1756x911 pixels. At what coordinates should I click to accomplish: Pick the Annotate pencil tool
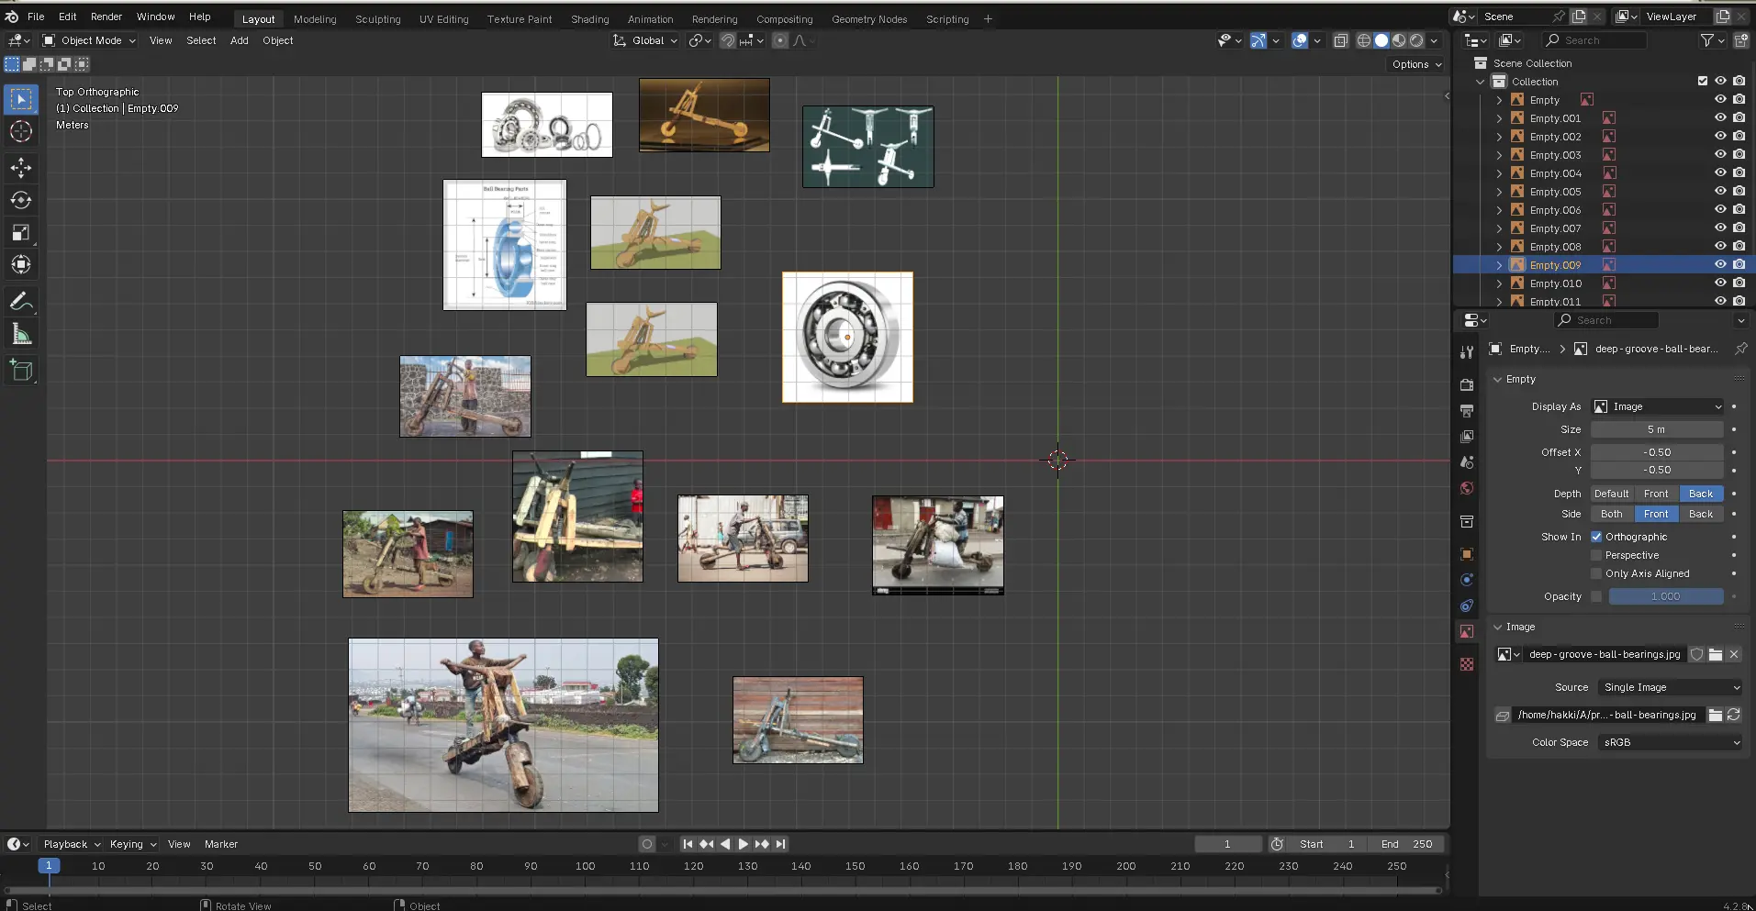point(21,302)
